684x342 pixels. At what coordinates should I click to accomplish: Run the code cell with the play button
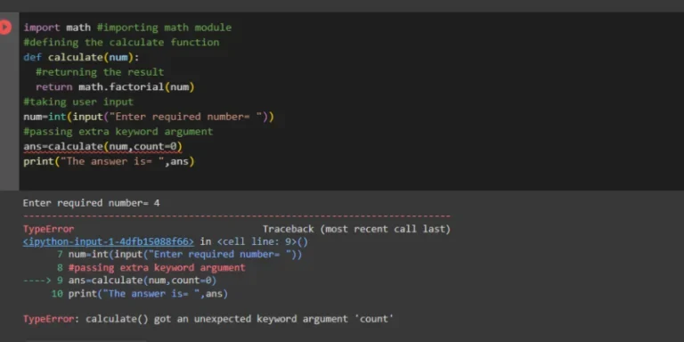(4, 28)
